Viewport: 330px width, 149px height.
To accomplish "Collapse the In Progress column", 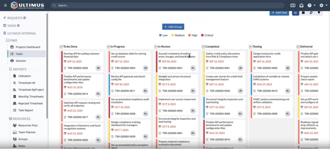I will (x=108, y=47).
